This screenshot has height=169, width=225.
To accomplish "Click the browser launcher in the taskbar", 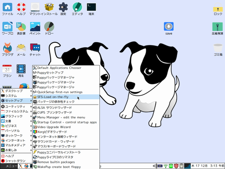I will (26, 166).
